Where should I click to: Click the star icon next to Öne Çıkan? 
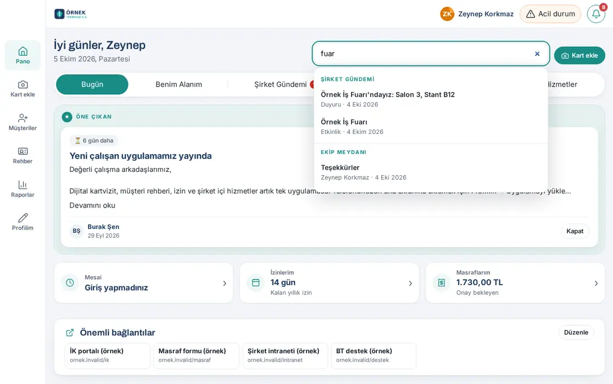(x=67, y=117)
